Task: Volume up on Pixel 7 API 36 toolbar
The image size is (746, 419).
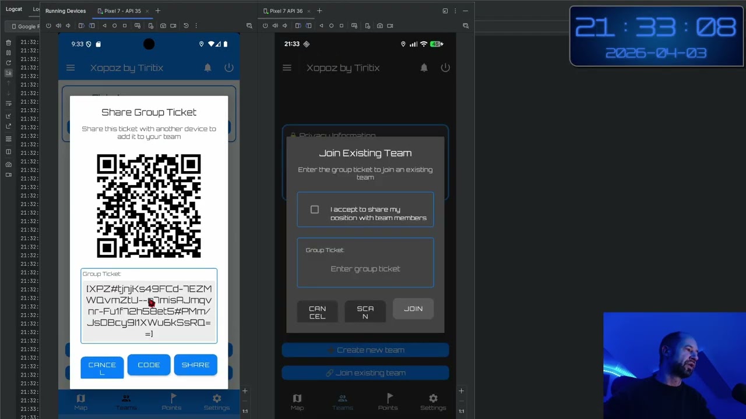Action: [275, 26]
